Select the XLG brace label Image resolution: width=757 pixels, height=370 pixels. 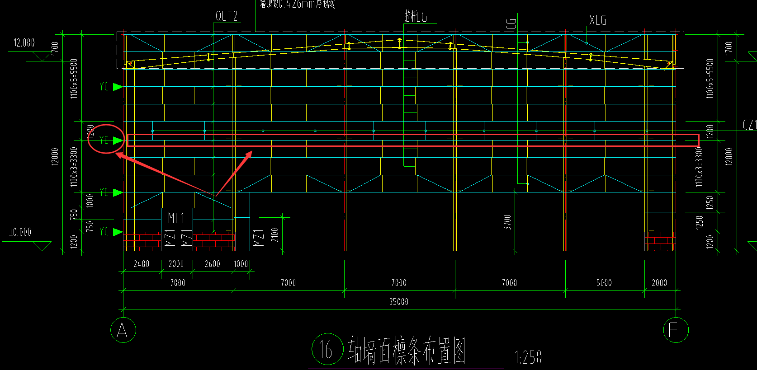click(597, 20)
